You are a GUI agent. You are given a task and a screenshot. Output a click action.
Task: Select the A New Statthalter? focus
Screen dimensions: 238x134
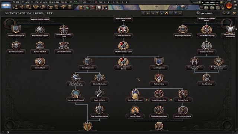pos(123,31)
